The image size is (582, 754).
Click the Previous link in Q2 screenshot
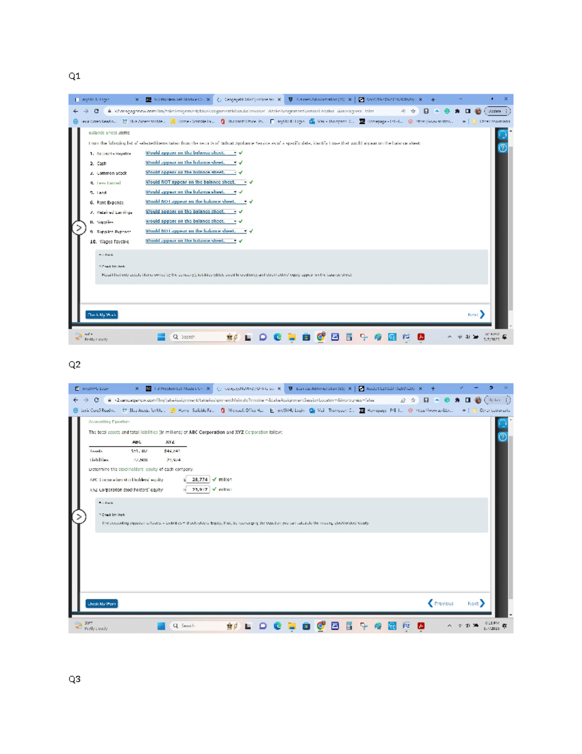(440, 603)
